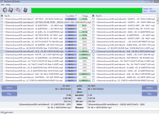Click the Cache: 281 counter

pos(148,9)
